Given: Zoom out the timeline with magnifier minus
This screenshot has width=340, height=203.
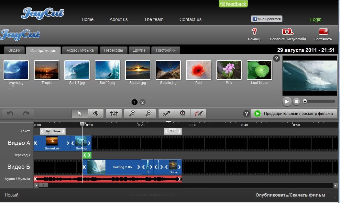Looking at the screenshot, I should [148, 113].
